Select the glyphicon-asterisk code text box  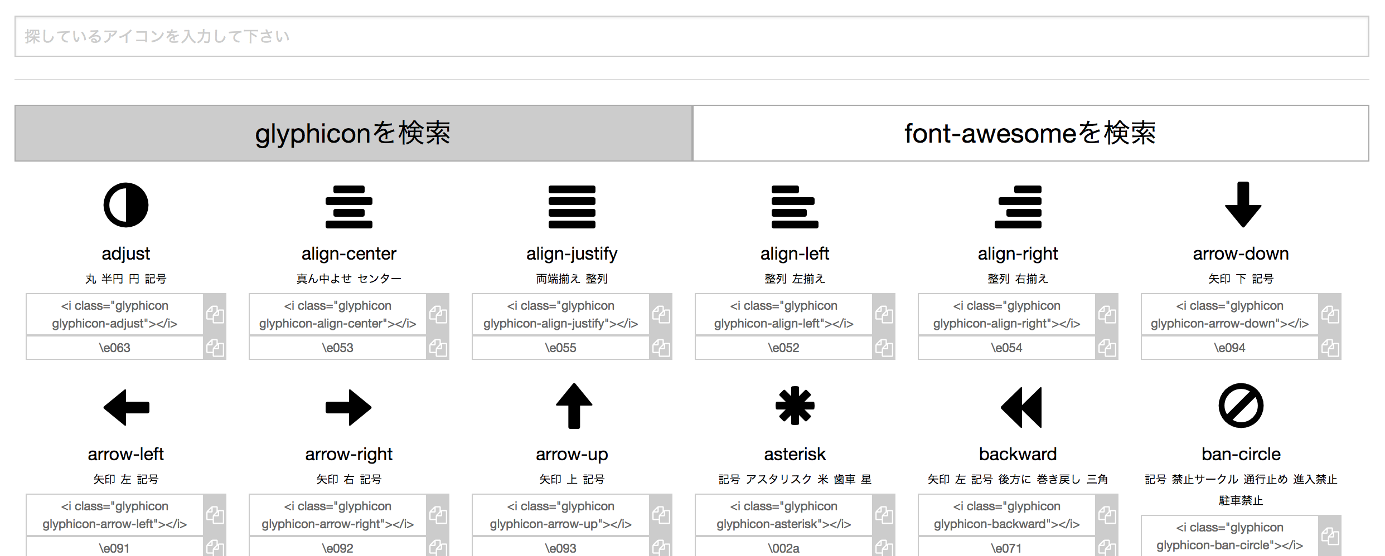tap(784, 515)
